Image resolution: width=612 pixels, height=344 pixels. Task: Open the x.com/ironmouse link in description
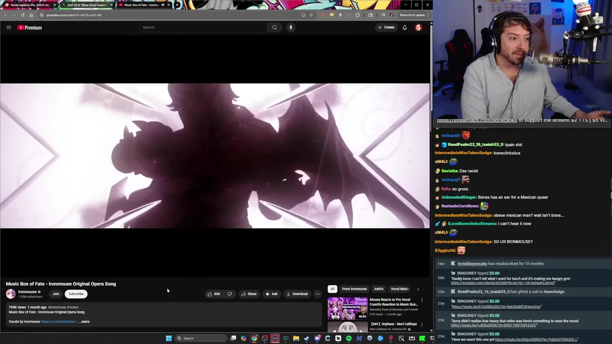(59, 322)
